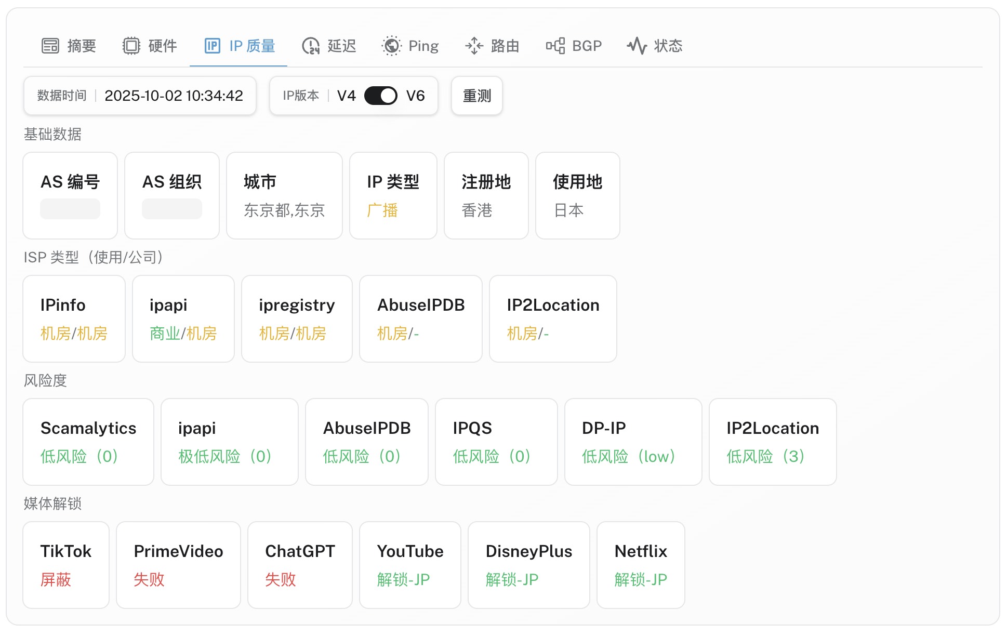This screenshot has height=637, width=1007.
Task: Click the 数据时间 timestamp box
Action: pos(140,96)
